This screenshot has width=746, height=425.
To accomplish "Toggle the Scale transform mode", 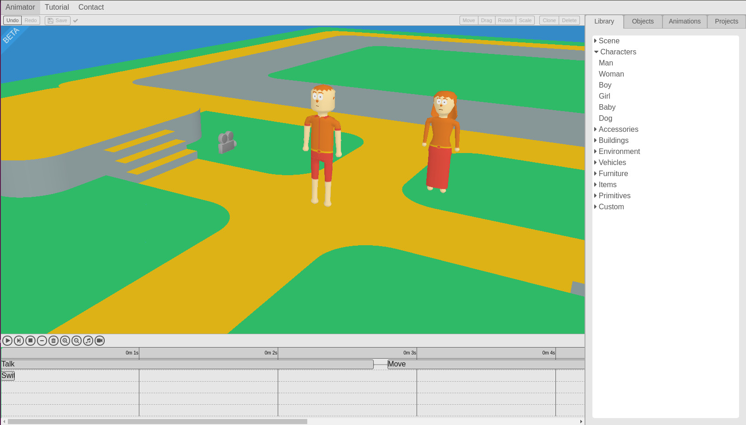I will tap(525, 20).
